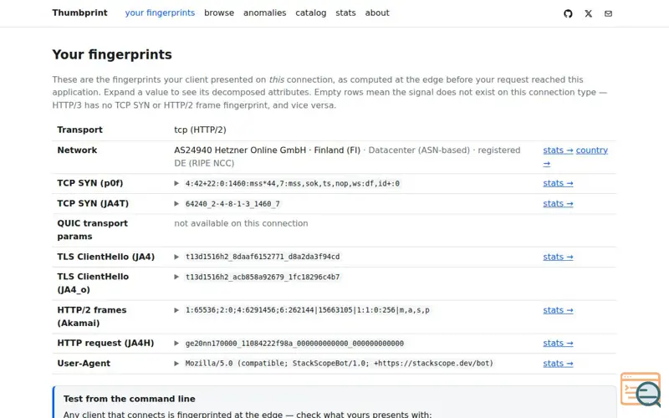Open the GitHub icon link
669x418 pixels.
[x=568, y=13]
